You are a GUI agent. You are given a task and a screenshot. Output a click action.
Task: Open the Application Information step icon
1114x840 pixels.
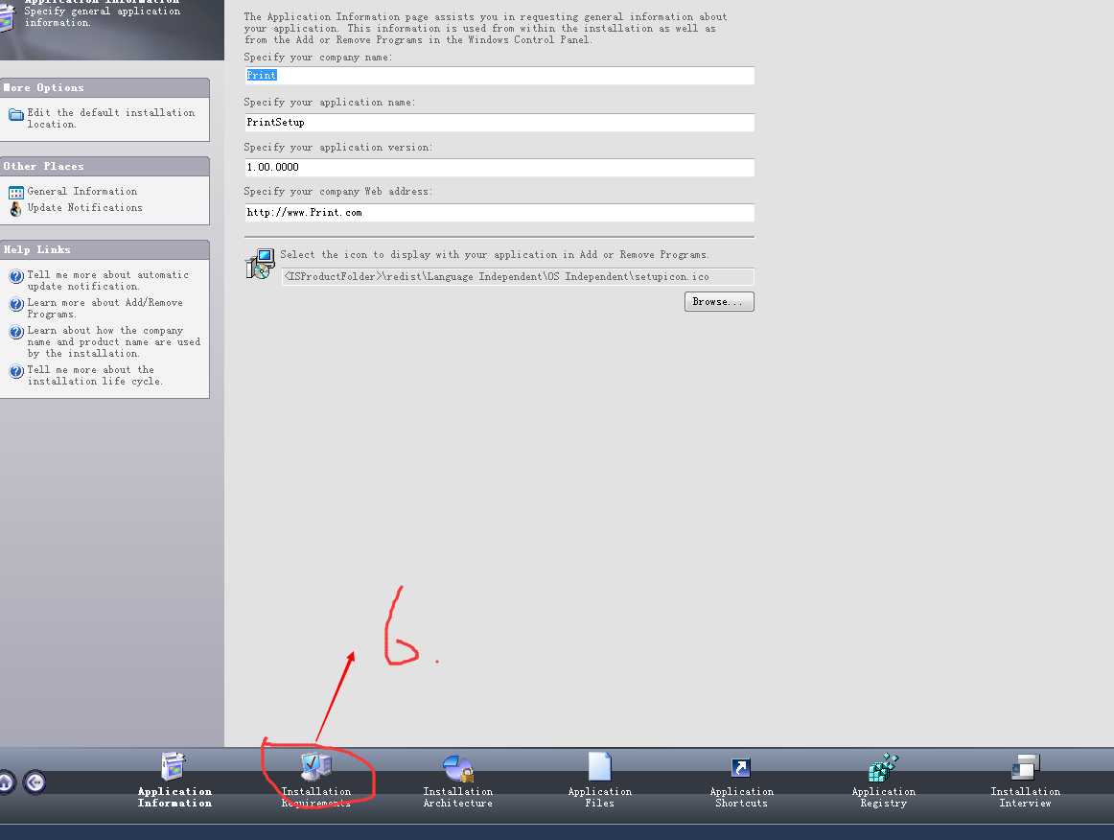click(x=174, y=767)
